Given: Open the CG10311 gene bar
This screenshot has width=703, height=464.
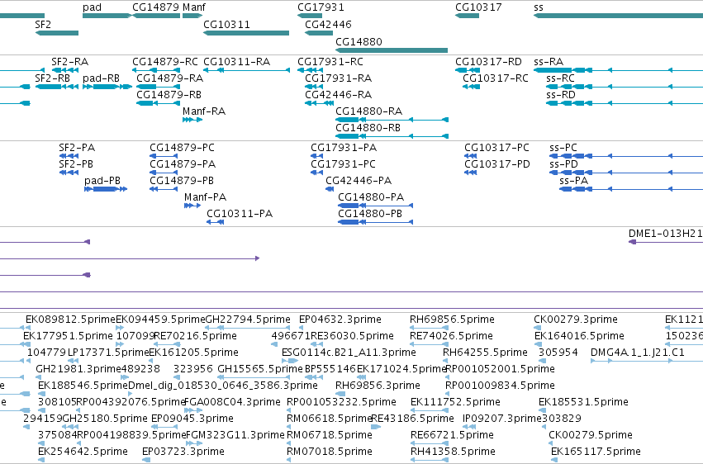Looking at the screenshot, I should (x=246, y=33).
